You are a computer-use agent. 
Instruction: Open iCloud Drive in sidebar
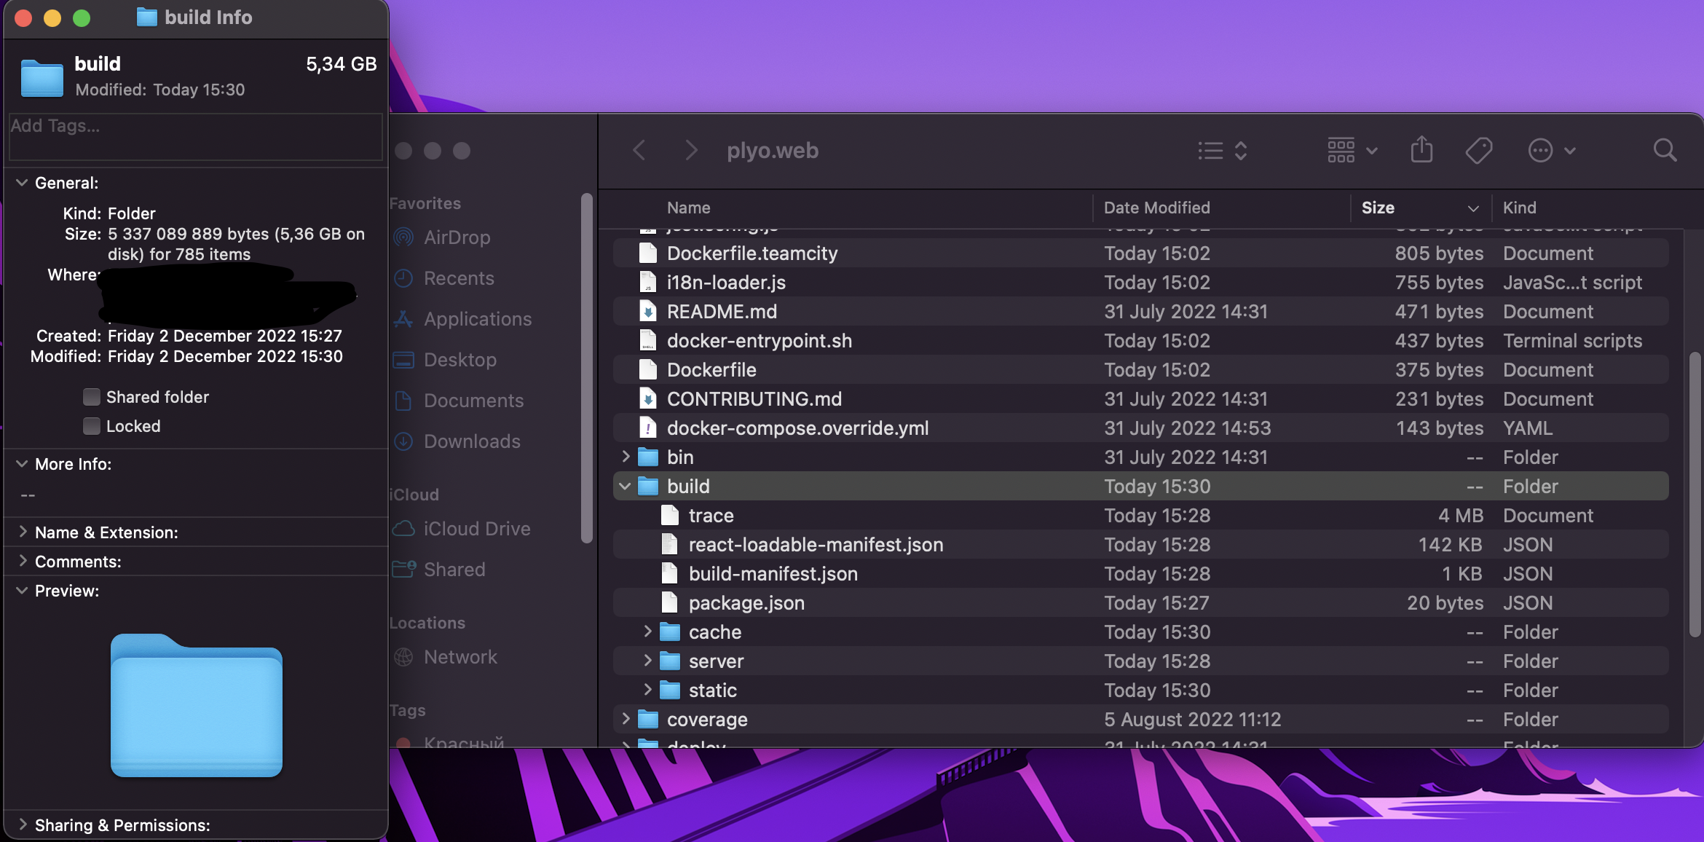click(462, 529)
